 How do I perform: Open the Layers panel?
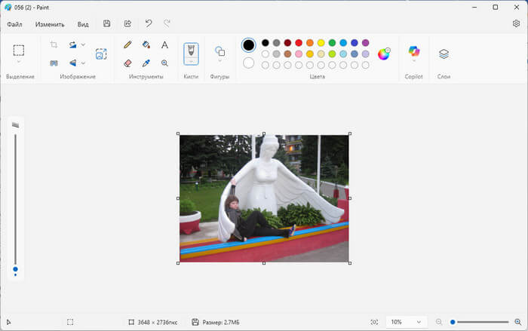(444, 54)
